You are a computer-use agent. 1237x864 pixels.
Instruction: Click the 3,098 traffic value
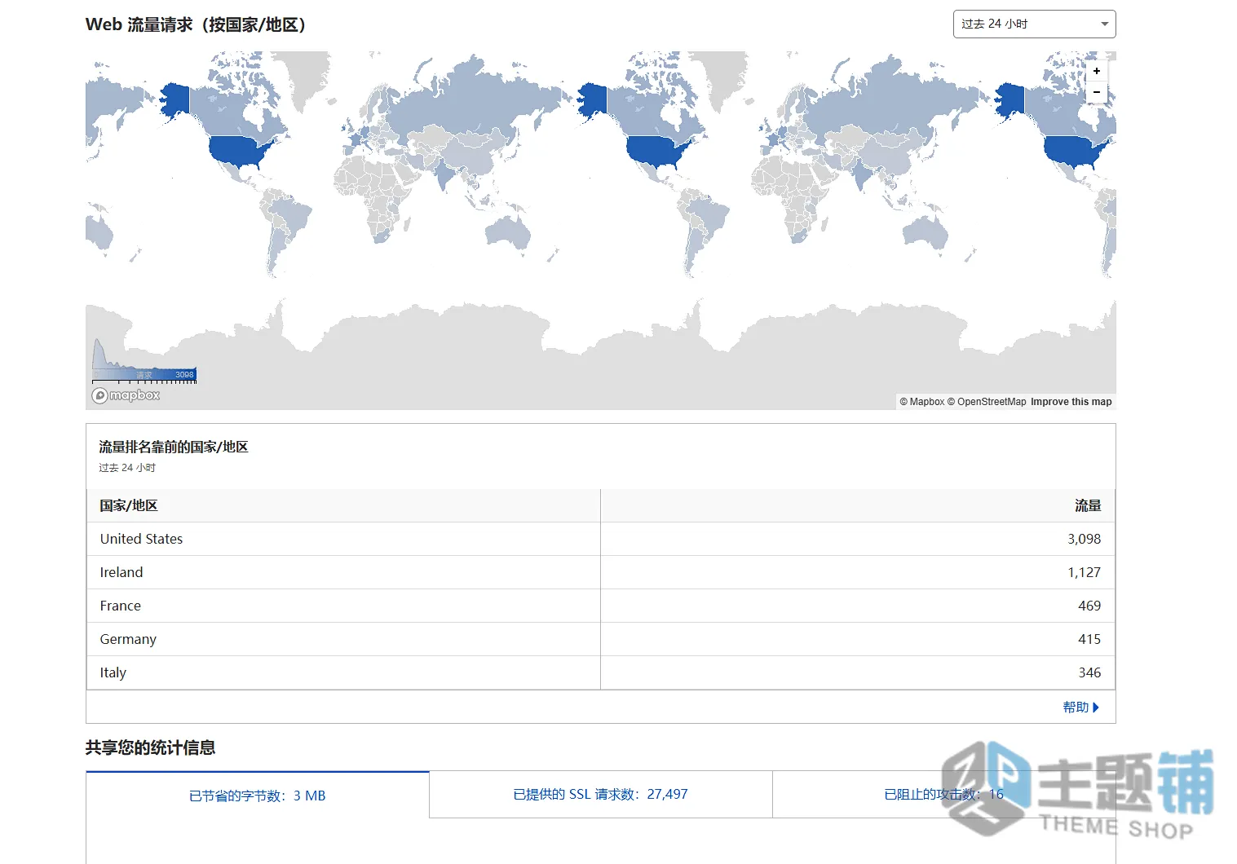1084,539
